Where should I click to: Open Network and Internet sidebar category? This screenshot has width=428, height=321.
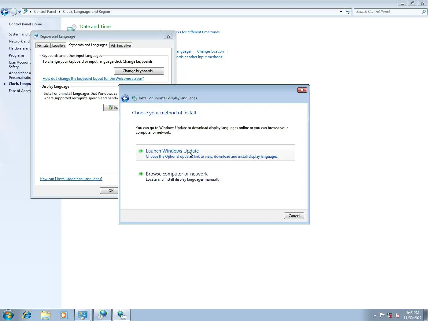pos(19,41)
